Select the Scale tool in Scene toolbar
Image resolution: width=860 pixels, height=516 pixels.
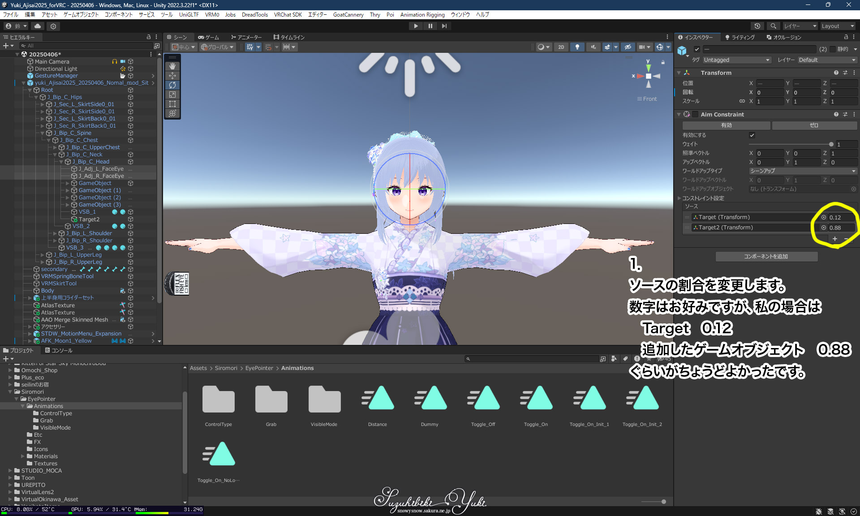pyautogui.click(x=172, y=95)
